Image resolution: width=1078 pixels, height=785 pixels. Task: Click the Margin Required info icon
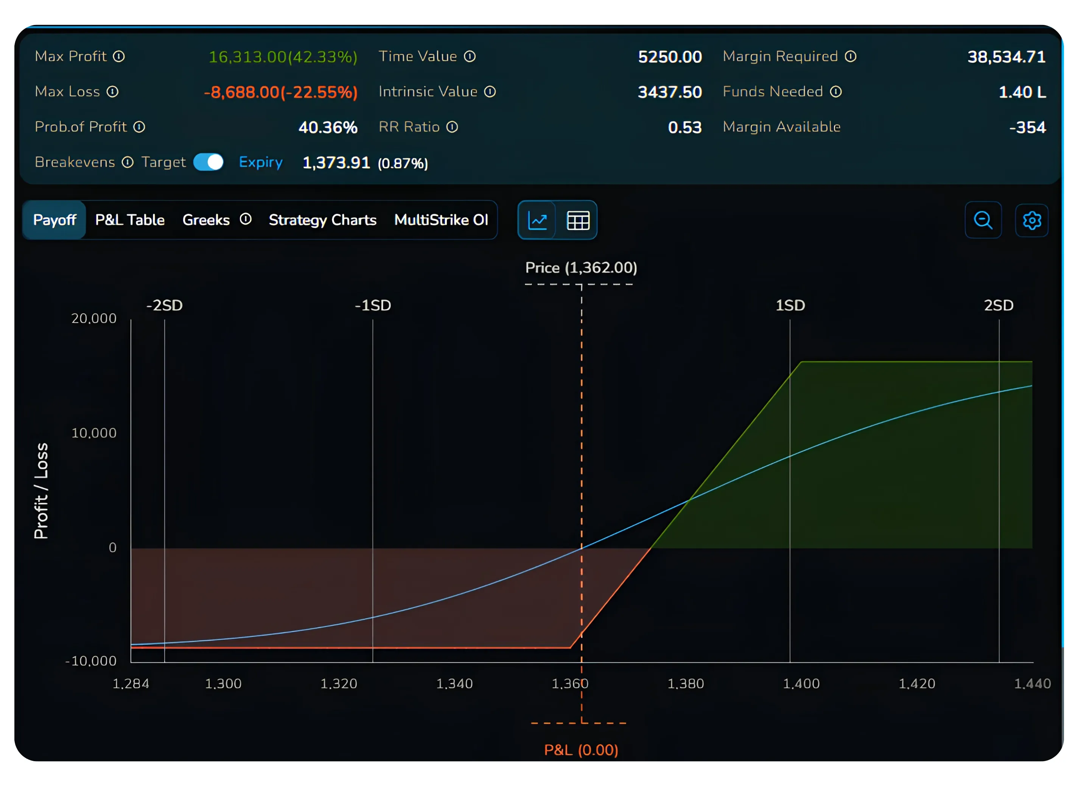851,57
